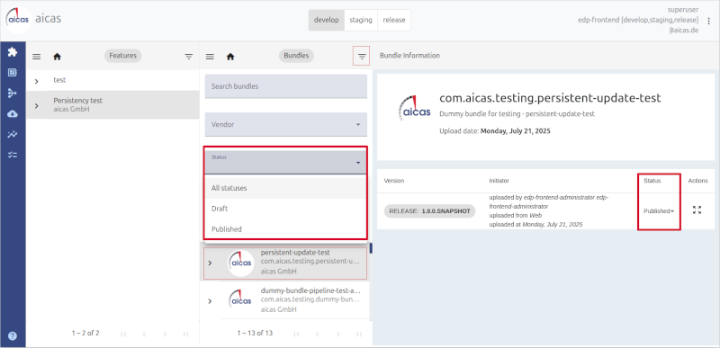Open the Features panel hamburger menu
720x348 pixels.
(37, 57)
